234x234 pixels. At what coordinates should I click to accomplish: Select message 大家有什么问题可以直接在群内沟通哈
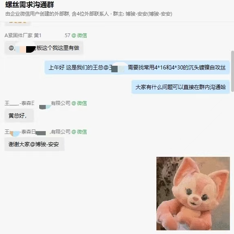pyautogui.click(x=181, y=87)
